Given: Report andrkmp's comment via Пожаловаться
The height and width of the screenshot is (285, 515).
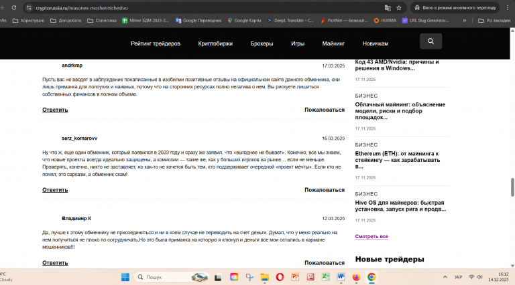Looking at the screenshot, I should [325, 110].
